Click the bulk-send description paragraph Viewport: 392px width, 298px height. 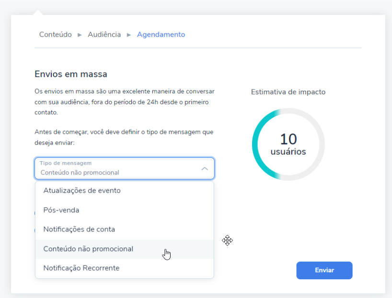pyautogui.click(x=124, y=101)
